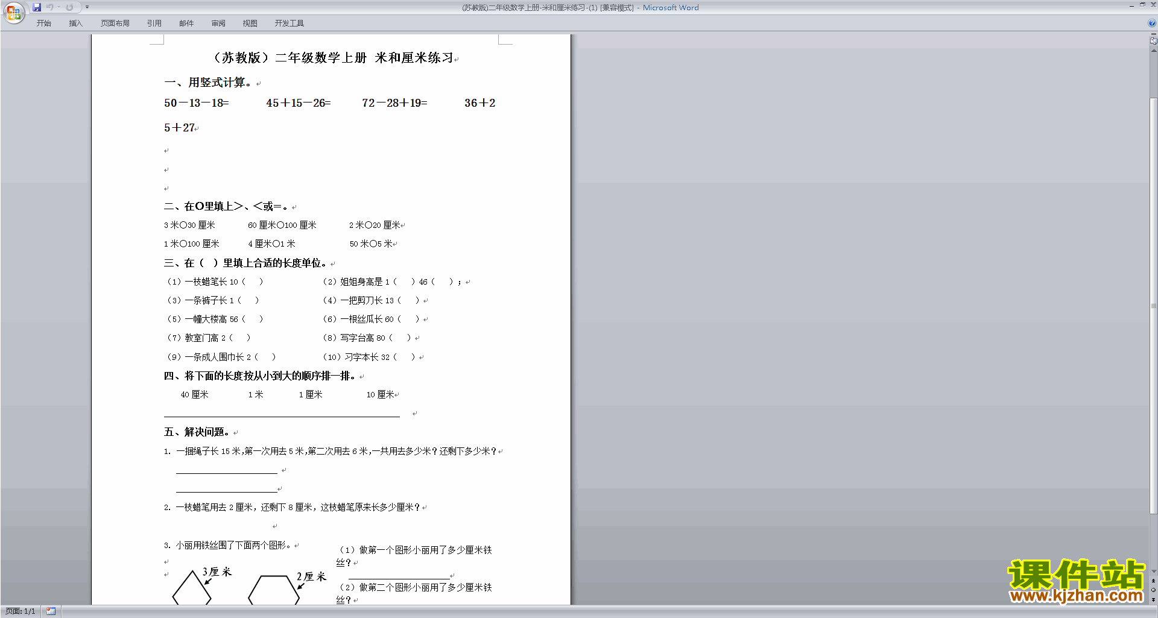Viewport: 1158px width, 618px height.
Task: Select the hexagon figure labeled 2厘米
Action: pyautogui.click(x=274, y=590)
